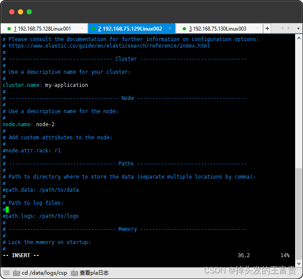Click the Node section header line
Image resolution: width=303 pixels, height=279 pixels.
click(x=124, y=98)
